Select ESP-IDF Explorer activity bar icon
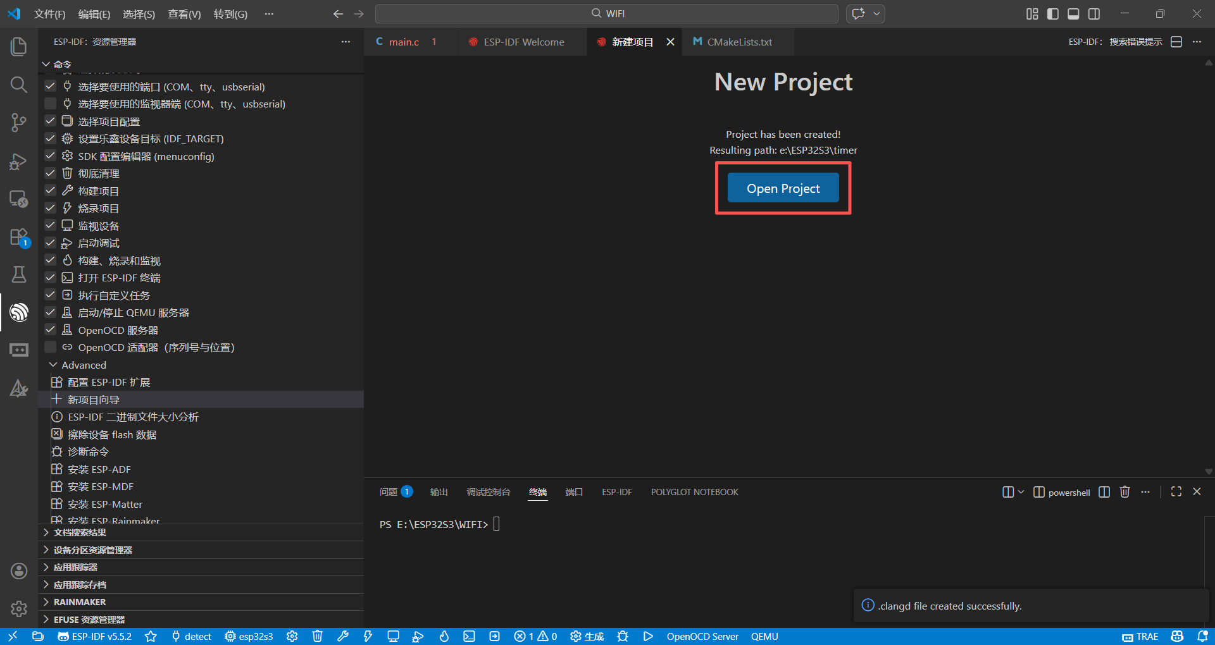 (x=19, y=312)
